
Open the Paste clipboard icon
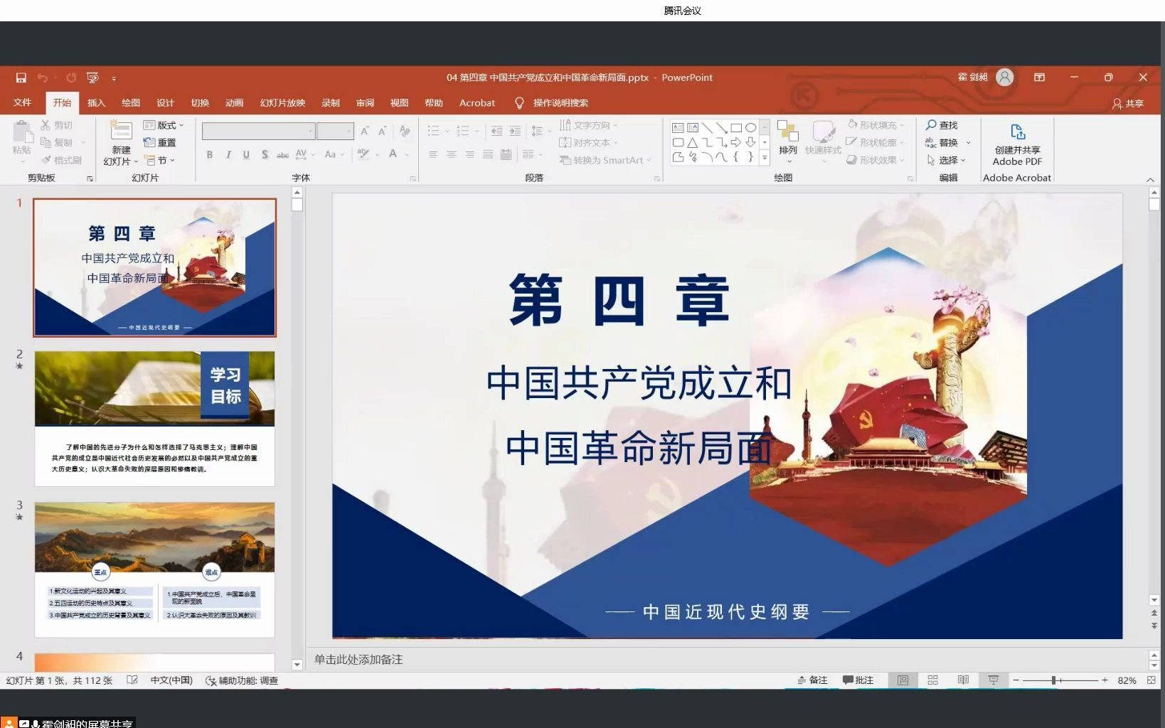tap(22, 132)
